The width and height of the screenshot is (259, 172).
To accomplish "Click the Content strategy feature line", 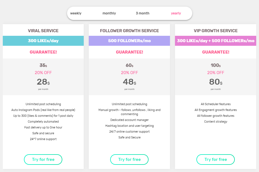I will pos(216,122).
